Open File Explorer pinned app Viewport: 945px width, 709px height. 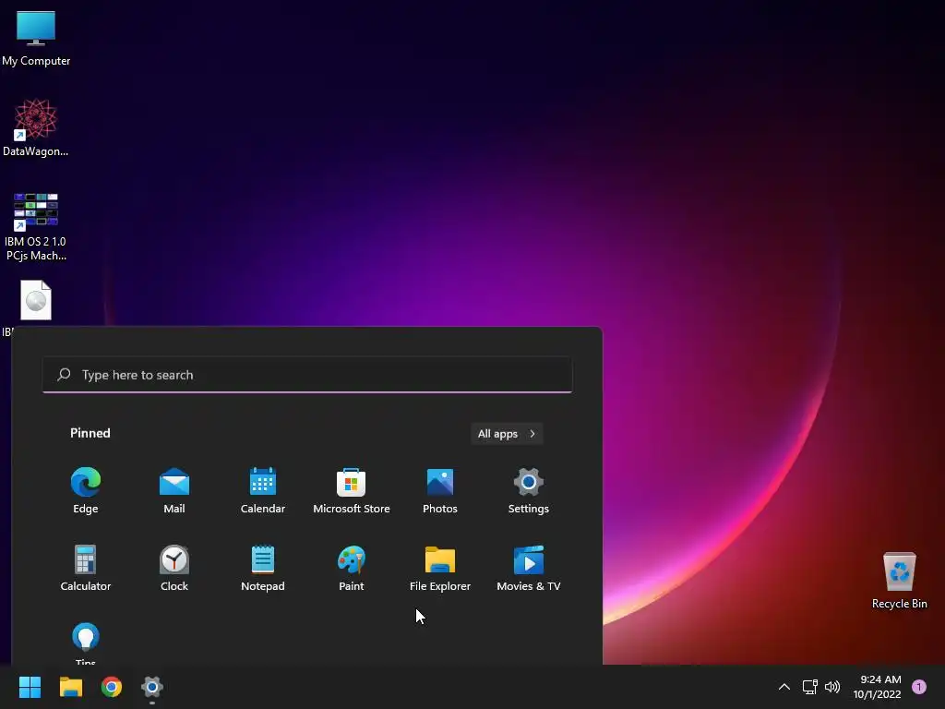[x=440, y=568]
